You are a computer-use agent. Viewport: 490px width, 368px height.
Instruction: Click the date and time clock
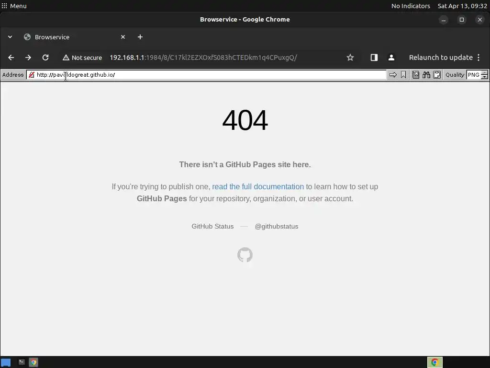point(462,6)
